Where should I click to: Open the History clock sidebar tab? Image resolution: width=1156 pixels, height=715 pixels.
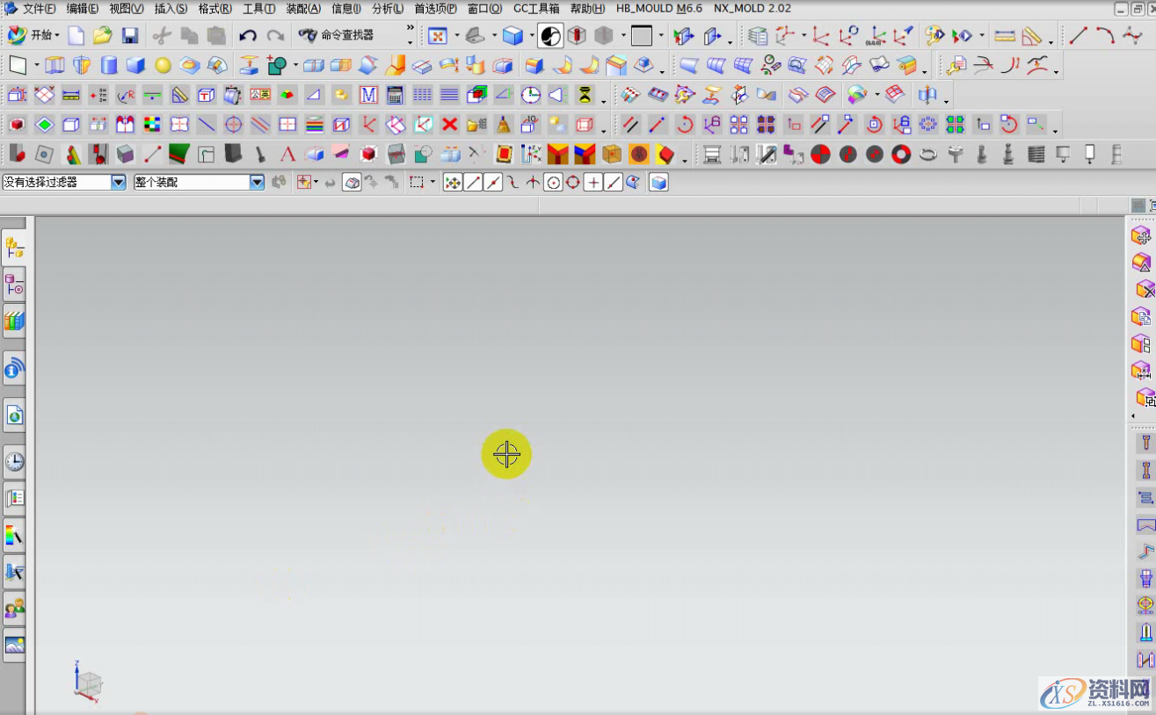tap(14, 461)
